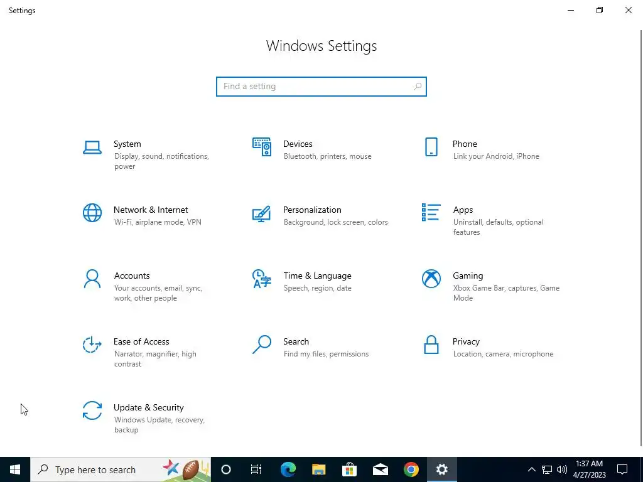Click the Devices heading link

[298, 144]
